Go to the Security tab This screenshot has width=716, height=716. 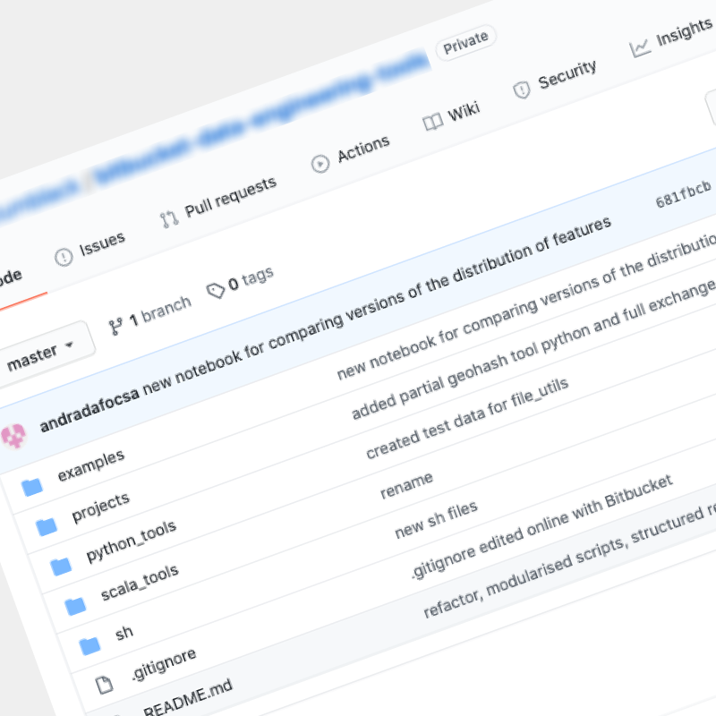coord(555,80)
